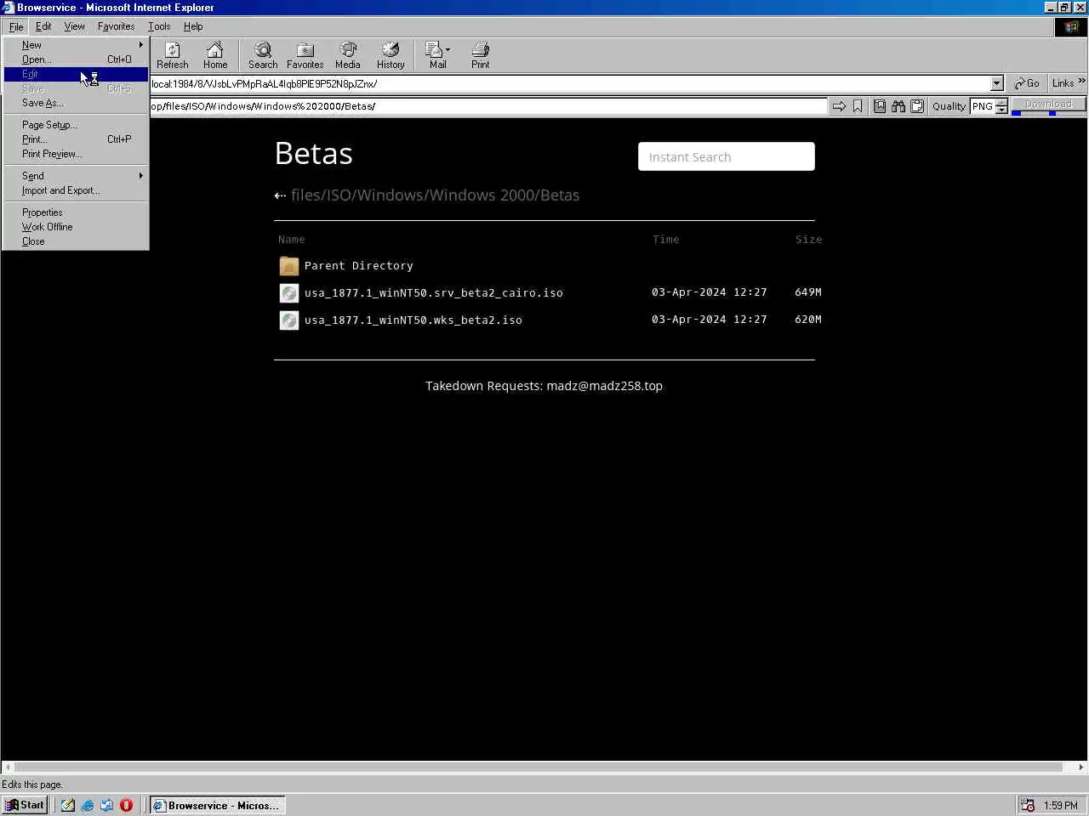Expand the Send submenu in File menu

(76, 176)
